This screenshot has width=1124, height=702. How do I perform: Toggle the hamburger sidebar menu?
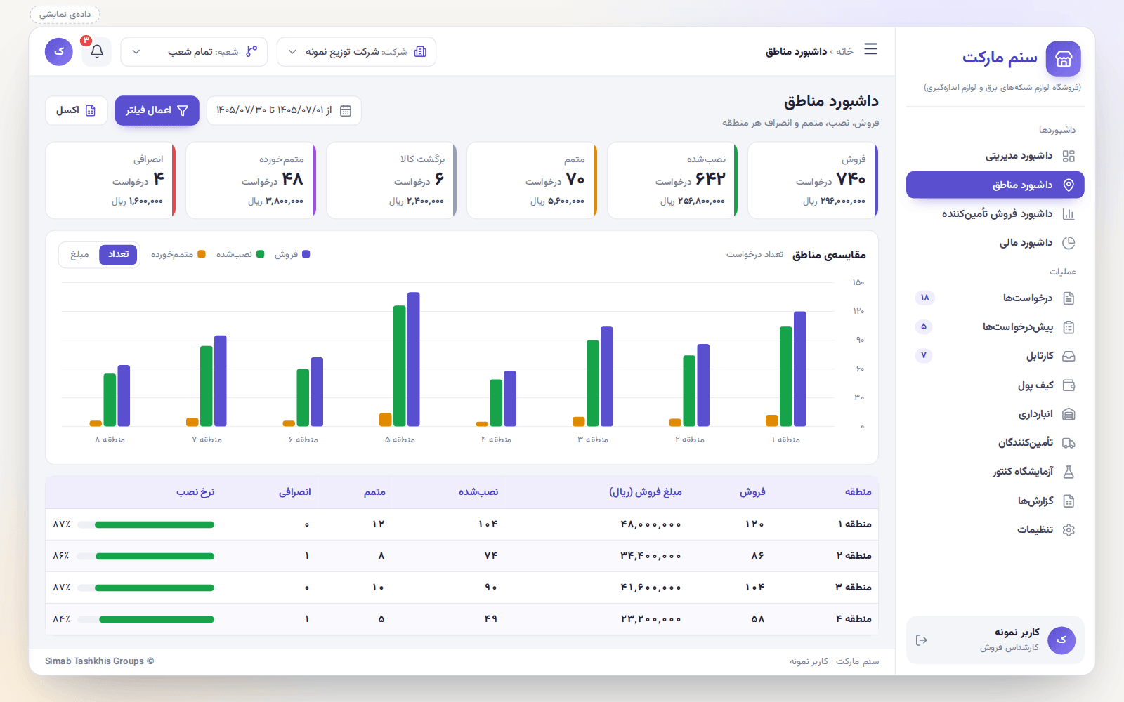coord(870,49)
